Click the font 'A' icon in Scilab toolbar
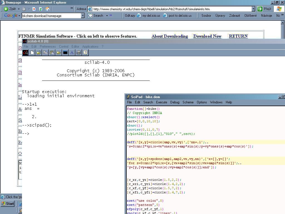The width and height of the screenshot is (285, 214). tap(72, 53)
